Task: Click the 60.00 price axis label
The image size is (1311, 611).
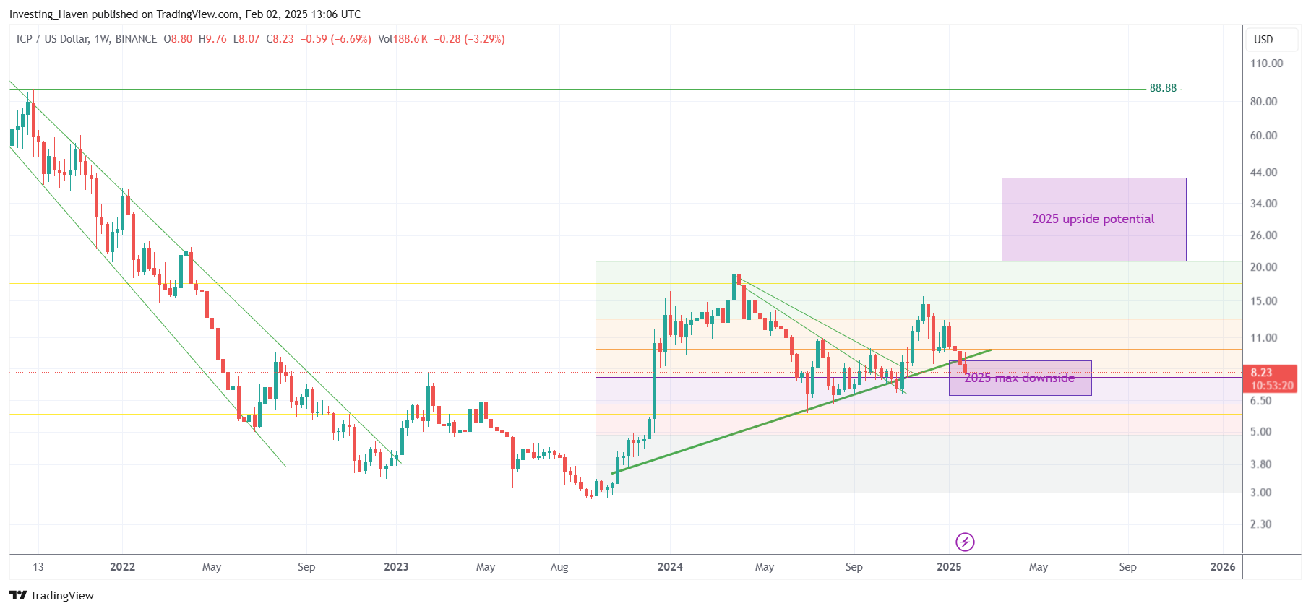Action: click(x=1263, y=136)
